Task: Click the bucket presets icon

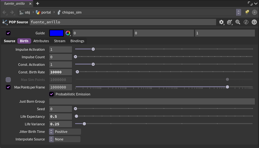Action: pos(230,22)
